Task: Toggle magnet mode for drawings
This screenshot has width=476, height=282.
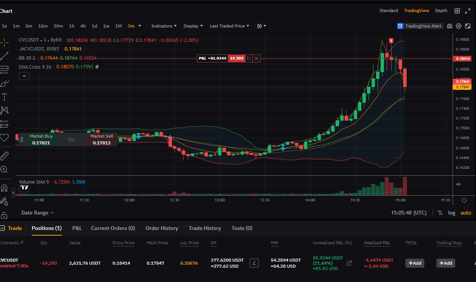Action: pos(4,188)
